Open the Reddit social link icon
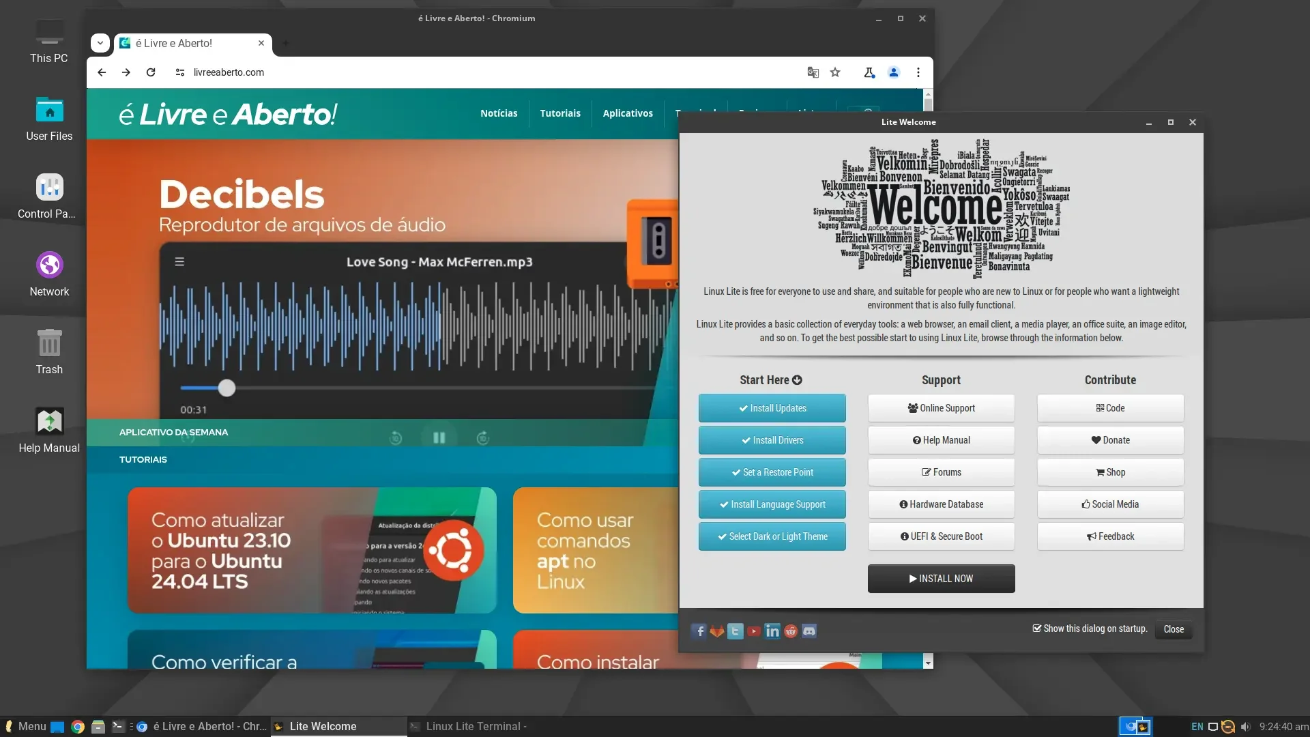The width and height of the screenshot is (1310, 737). 791,631
